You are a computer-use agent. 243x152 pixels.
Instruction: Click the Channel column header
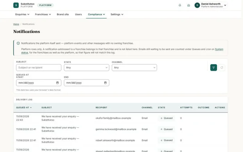tap(147, 108)
